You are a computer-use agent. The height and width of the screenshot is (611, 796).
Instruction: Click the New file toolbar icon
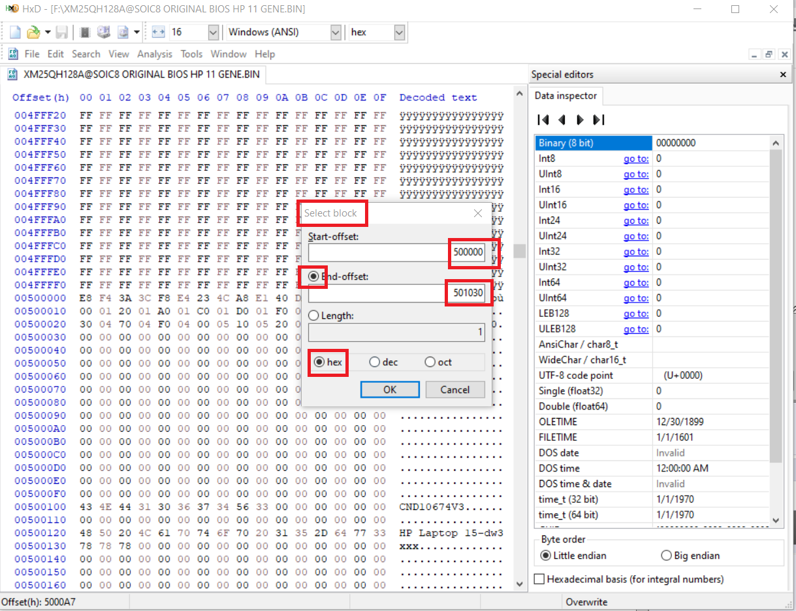pos(15,32)
